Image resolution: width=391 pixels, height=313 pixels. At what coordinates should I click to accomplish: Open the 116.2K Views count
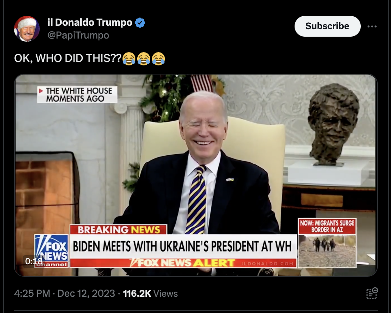(151, 293)
